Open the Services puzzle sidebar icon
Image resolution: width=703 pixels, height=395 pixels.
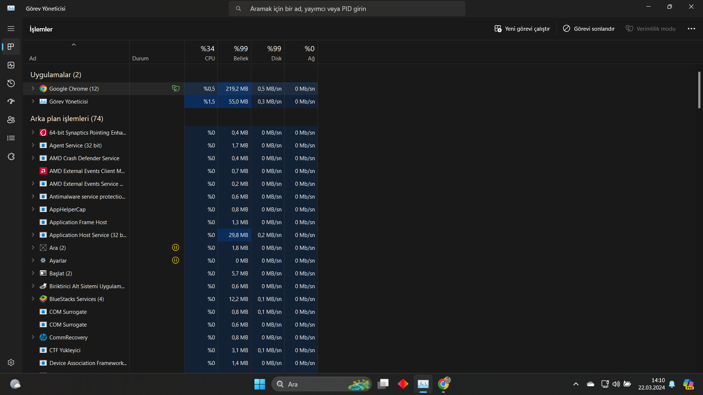coord(11,157)
